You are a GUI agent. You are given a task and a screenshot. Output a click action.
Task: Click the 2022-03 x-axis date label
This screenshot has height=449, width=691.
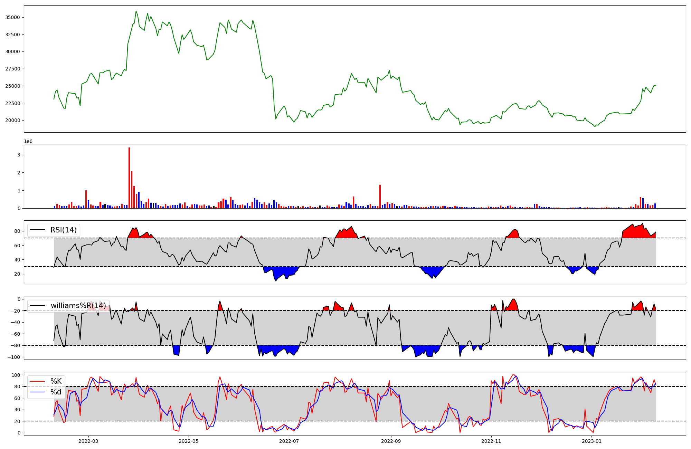coord(88,441)
